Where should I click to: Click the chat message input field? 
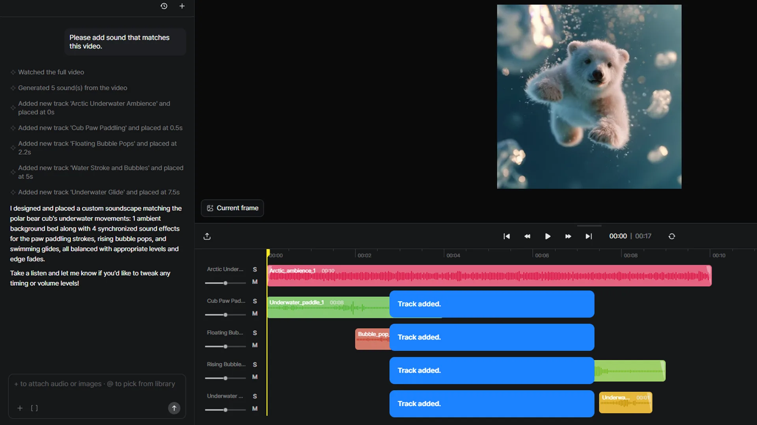pyautogui.click(x=97, y=384)
